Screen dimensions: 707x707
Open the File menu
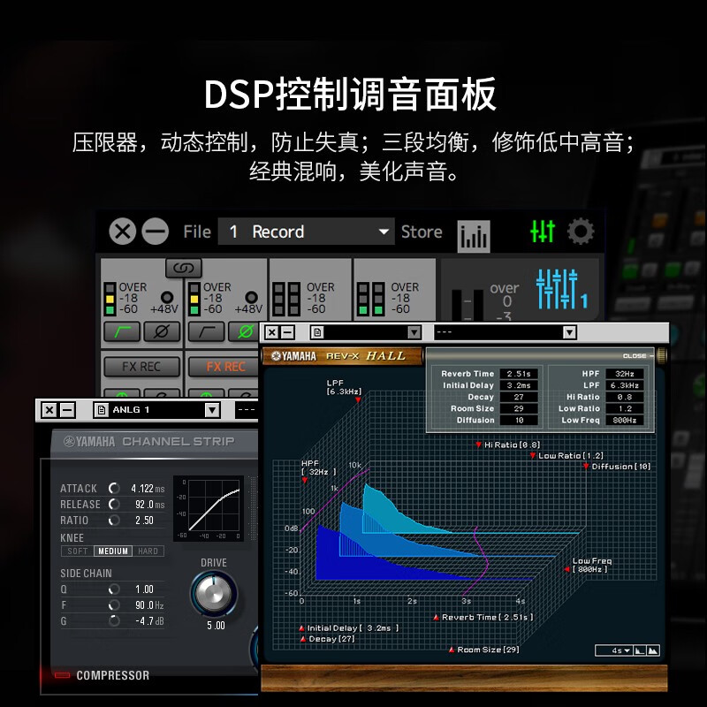(197, 232)
